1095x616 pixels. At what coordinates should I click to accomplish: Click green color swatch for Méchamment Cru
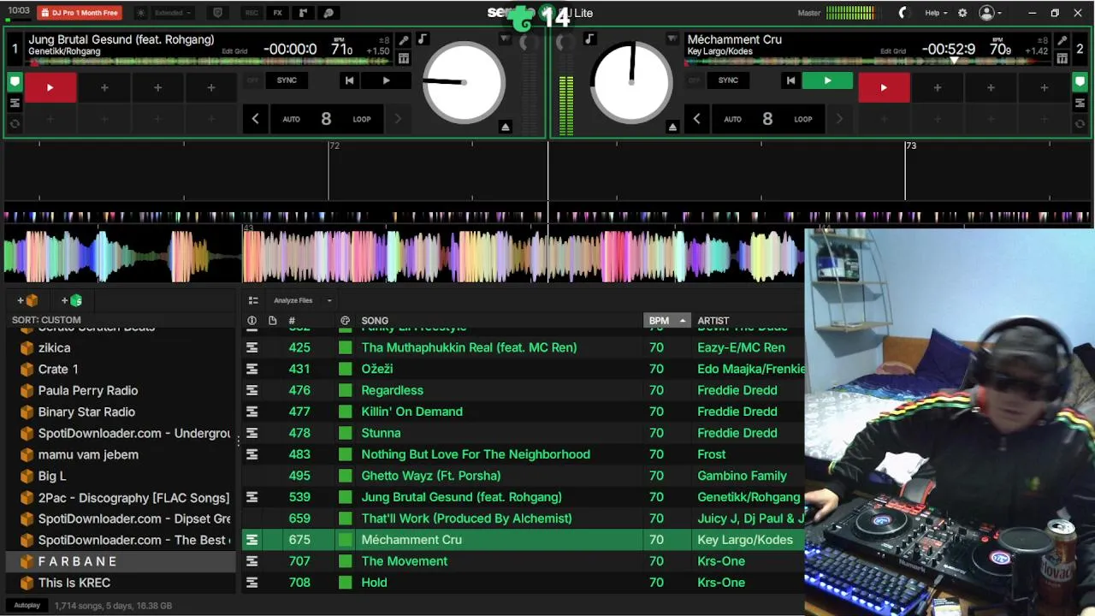click(345, 540)
